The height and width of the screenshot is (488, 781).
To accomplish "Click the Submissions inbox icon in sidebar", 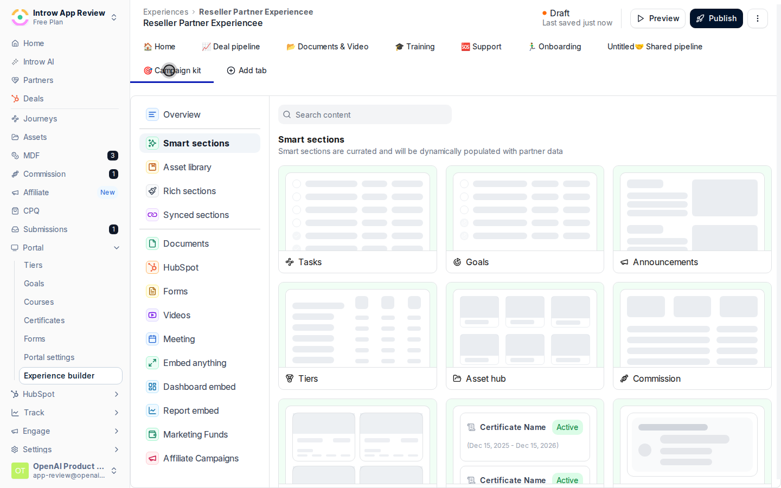I will tap(15, 229).
